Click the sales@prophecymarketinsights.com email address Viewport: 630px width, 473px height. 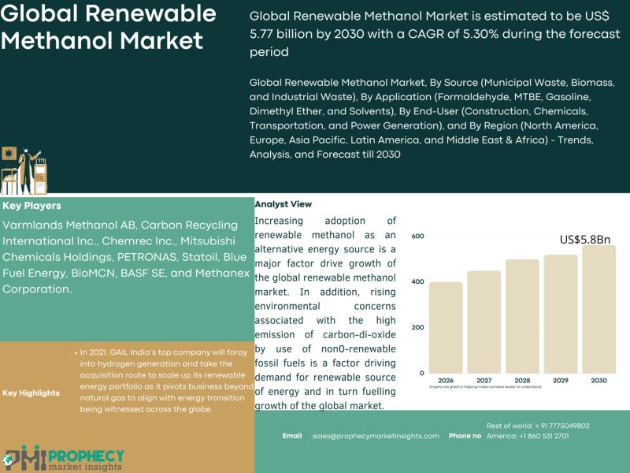(x=376, y=436)
